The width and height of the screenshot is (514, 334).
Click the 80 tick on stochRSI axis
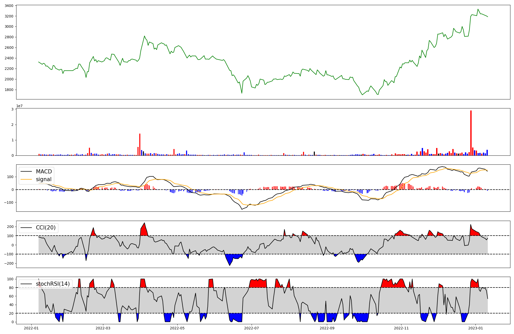coord(11,288)
